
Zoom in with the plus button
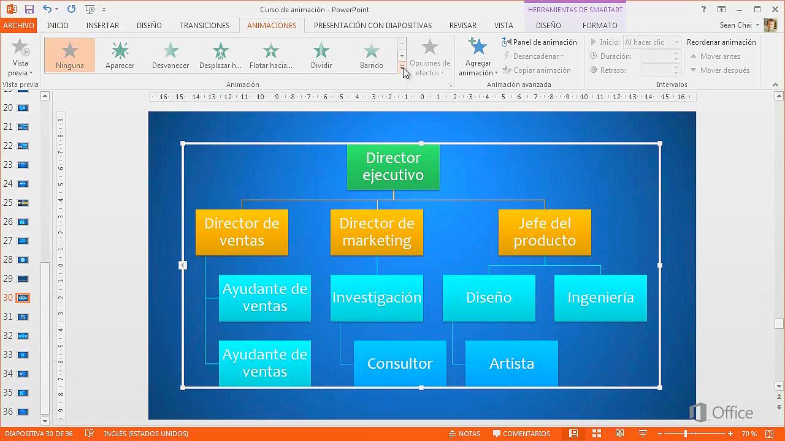tap(730, 434)
